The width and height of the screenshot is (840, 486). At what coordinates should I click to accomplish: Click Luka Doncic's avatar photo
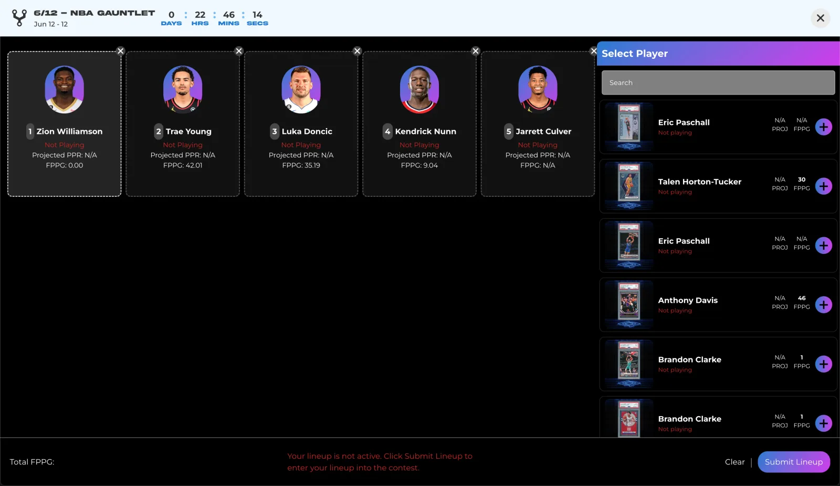(x=301, y=89)
